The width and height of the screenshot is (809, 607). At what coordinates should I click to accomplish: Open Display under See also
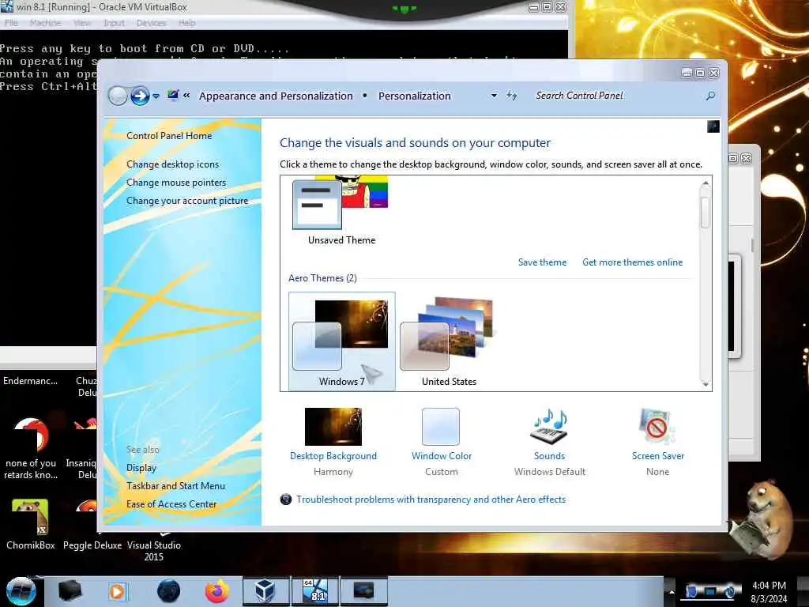coord(141,468)
